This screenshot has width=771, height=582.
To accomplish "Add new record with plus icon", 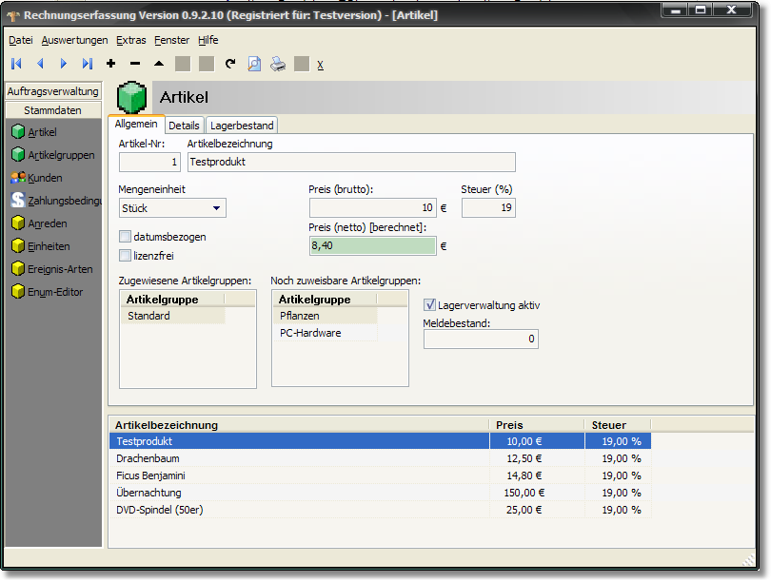I will pos(111,64).
